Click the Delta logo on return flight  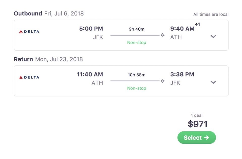click(x=29, y=77)
